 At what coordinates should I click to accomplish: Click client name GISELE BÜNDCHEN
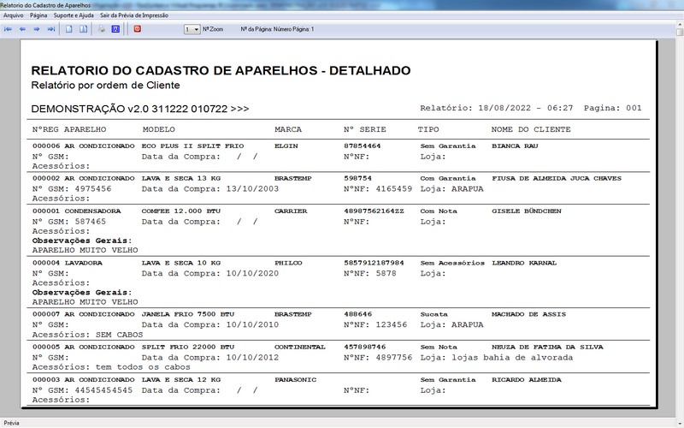pos(527,211)
